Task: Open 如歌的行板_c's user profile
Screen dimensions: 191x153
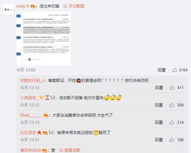Action: point(32,81)
